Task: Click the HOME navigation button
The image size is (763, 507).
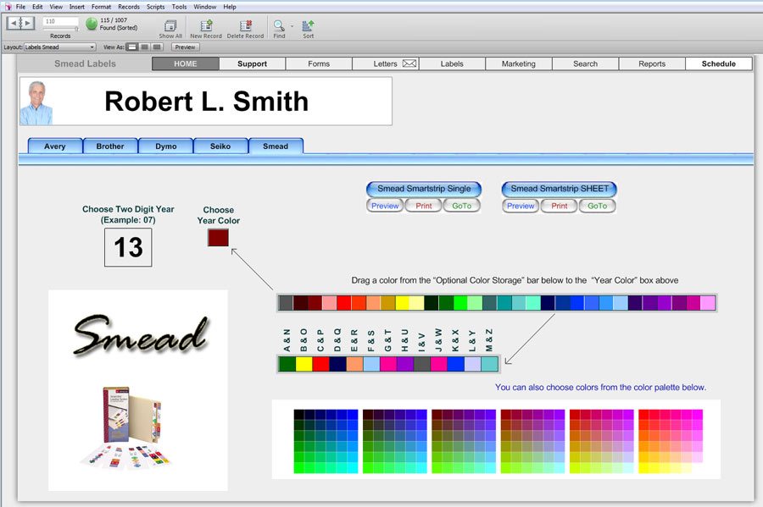Action: [186, 63]
